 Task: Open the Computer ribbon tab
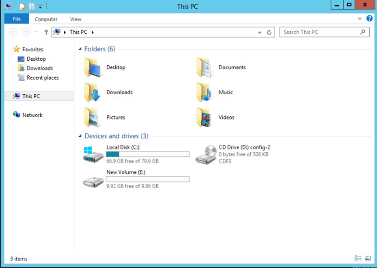coord(46,19)
